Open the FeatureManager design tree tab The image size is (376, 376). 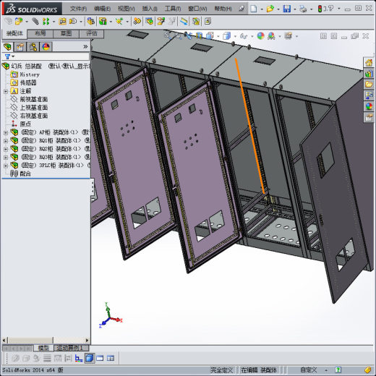coord(8,47)
